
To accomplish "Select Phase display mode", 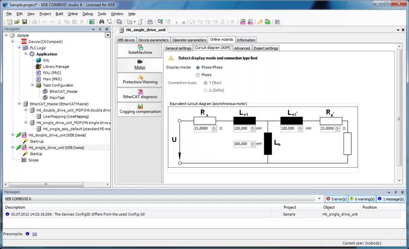I will pyautogui.click(x=198, y=75).
